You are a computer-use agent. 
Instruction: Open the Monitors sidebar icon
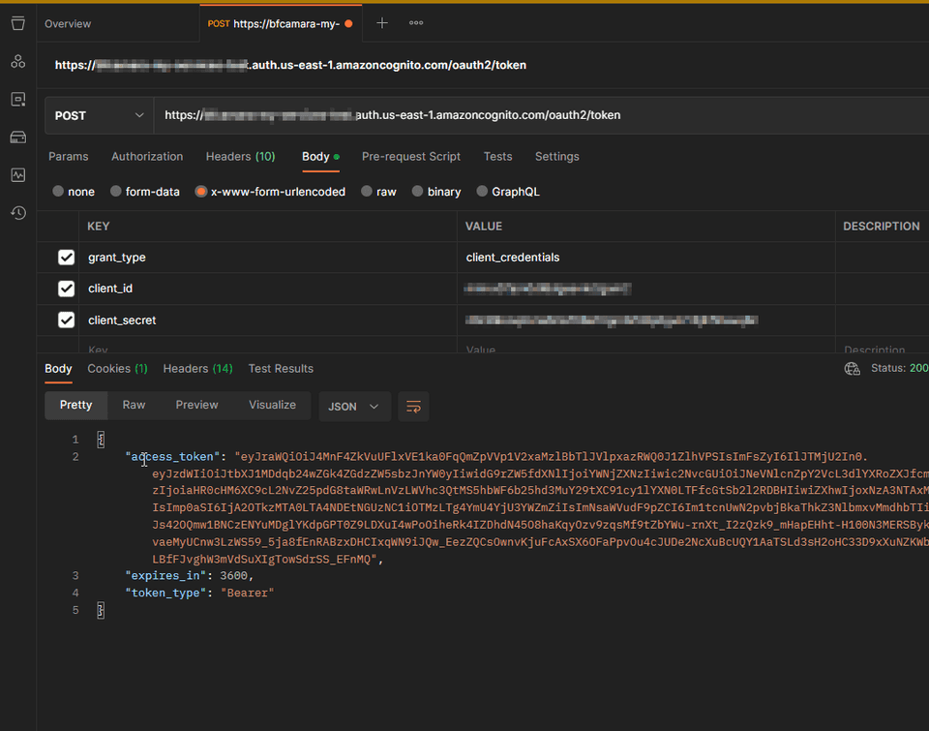click(17, 172)
